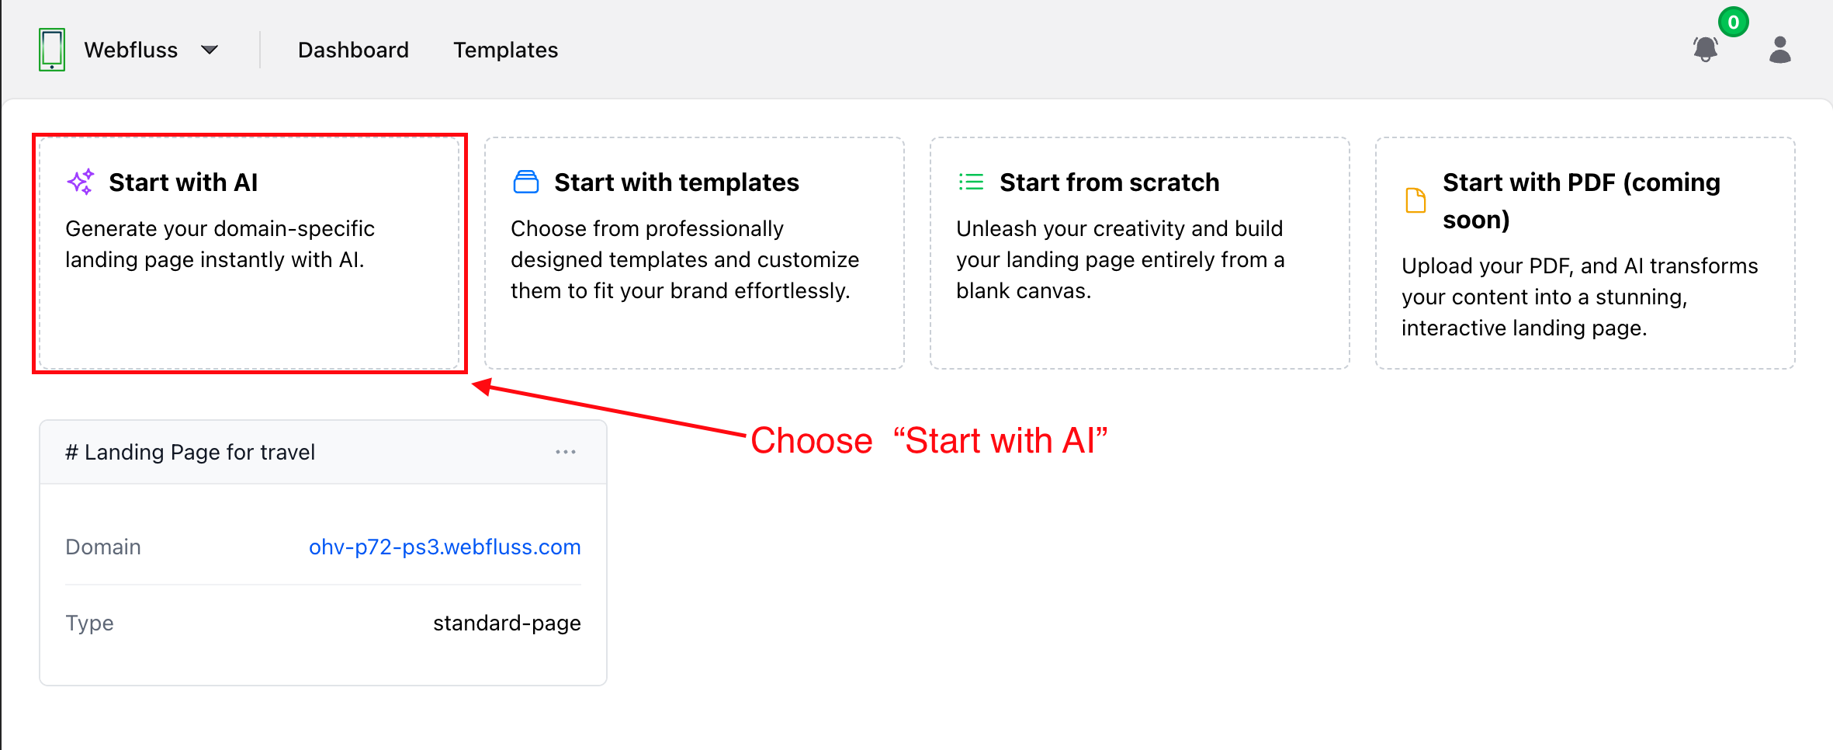Select the Start with AI heading
The width and height of the screenshot is (1833, 750).
pos(183,182)
